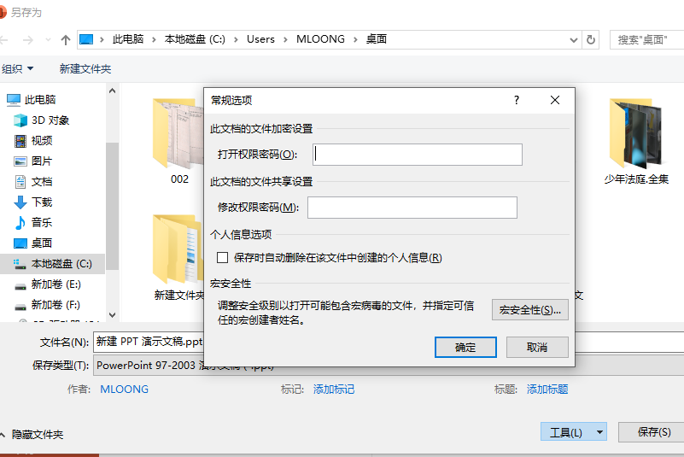Select 此电脑 in the address path
The image size is (684, 457).
pyautogui.click(x=128, y=39)
